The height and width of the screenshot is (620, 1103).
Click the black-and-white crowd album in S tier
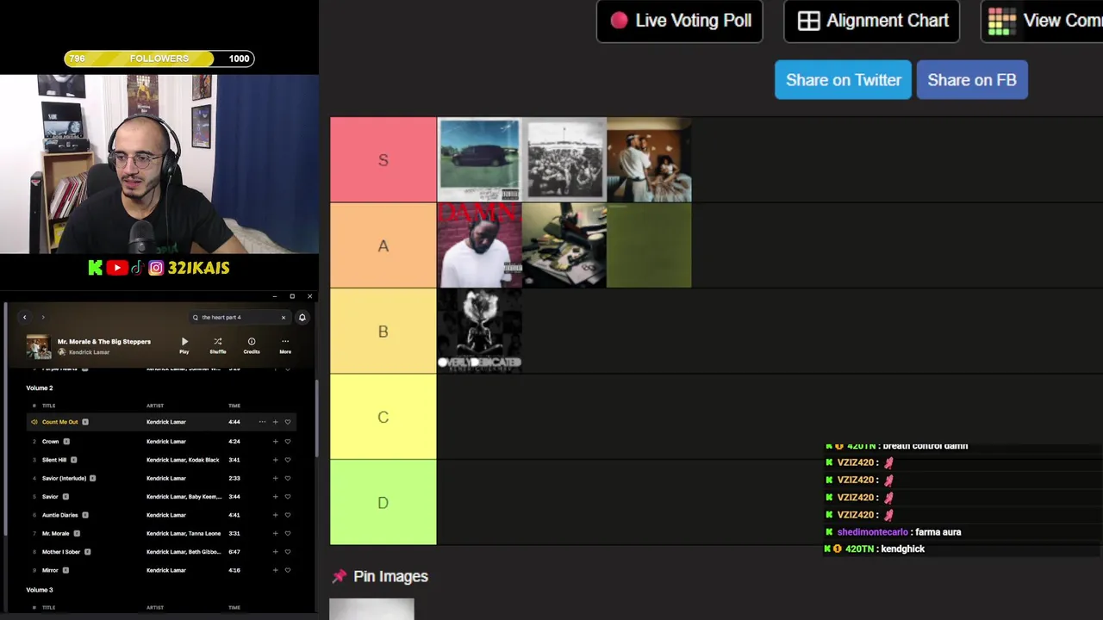click(x=564, y=160)
